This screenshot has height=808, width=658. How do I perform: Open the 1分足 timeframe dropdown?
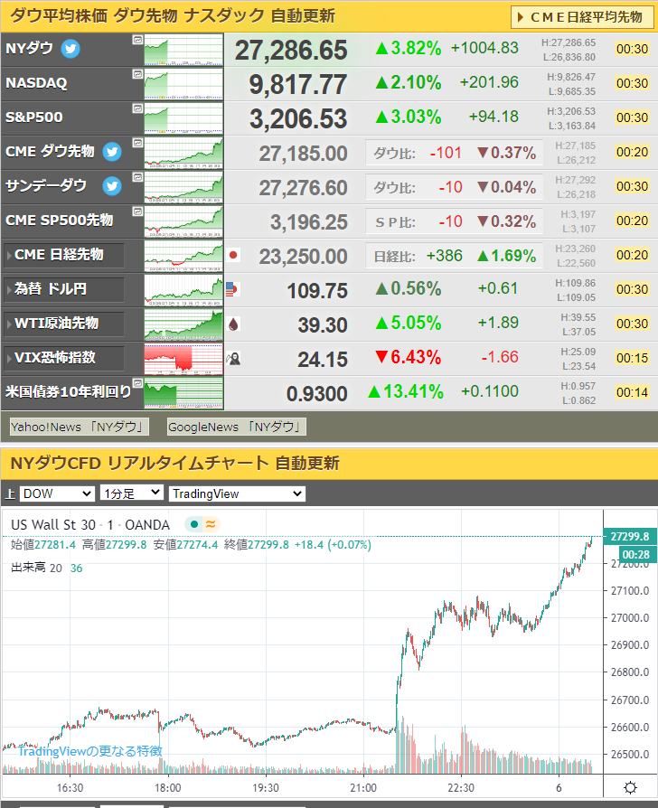pos(132,493)
